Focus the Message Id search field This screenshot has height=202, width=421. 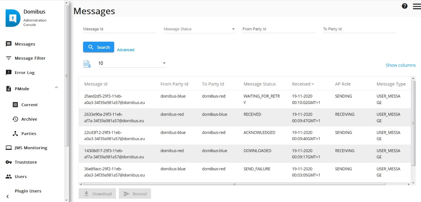119,29
